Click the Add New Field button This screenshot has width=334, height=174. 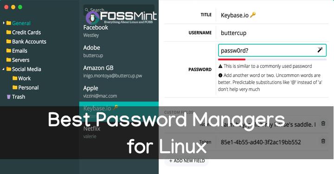click(187, 161)
